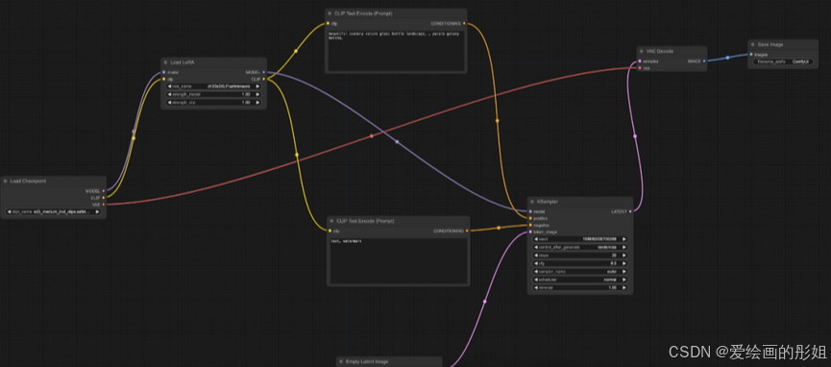
Task: Open the scheduler dropdown in KSampler
Action: click(x=580, y=280)
